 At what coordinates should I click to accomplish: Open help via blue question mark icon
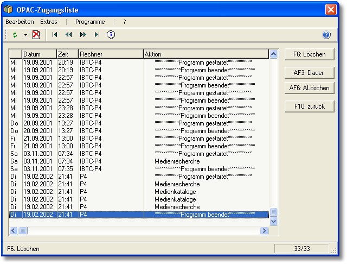pyautogui.click(x=326, y=35)
